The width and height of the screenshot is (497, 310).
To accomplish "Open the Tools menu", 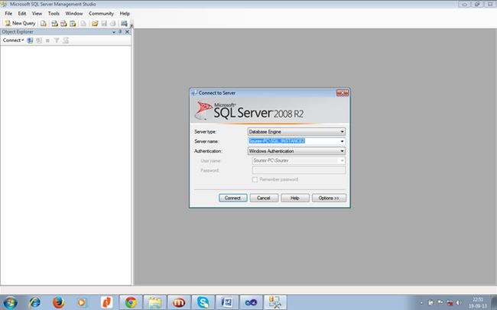I will (x=54, y=13).
